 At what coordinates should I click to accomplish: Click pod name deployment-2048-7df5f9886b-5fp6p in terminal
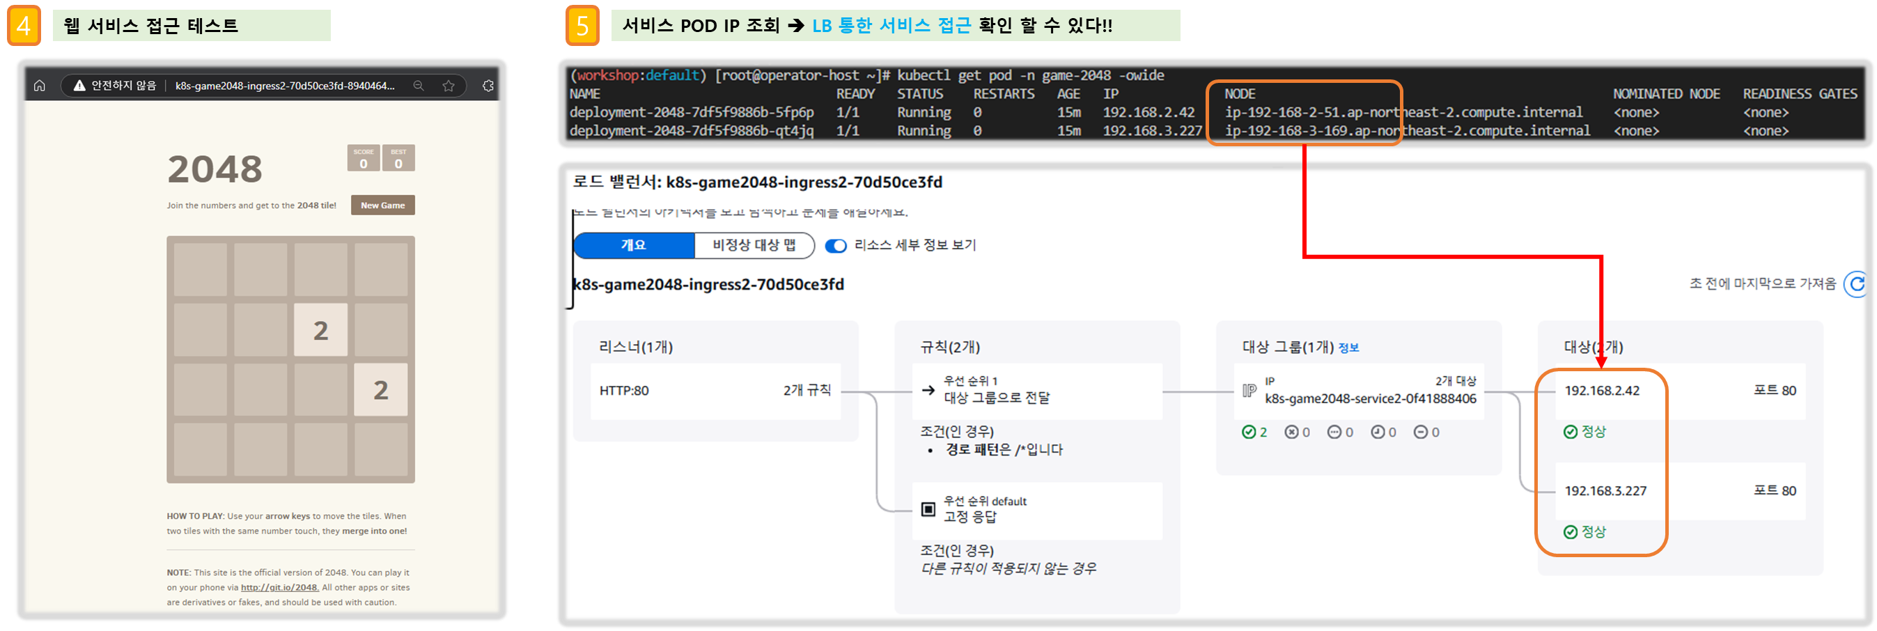692,112
